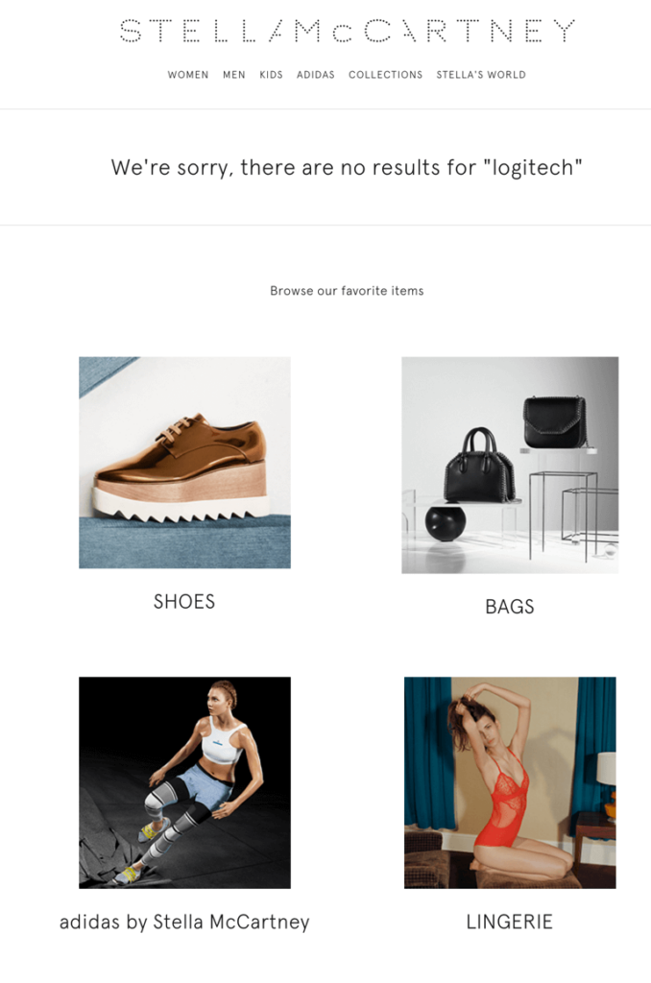The width and height of the screenshot is (651, 983).
Task: Select the platform shoe thumbnail
Action: pyautogui.click(x=184, y=463)
